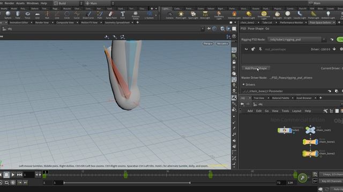Viewport: 343px width, 192px height.
Task: Open network editor Layout menu
Action: [296, 111]
